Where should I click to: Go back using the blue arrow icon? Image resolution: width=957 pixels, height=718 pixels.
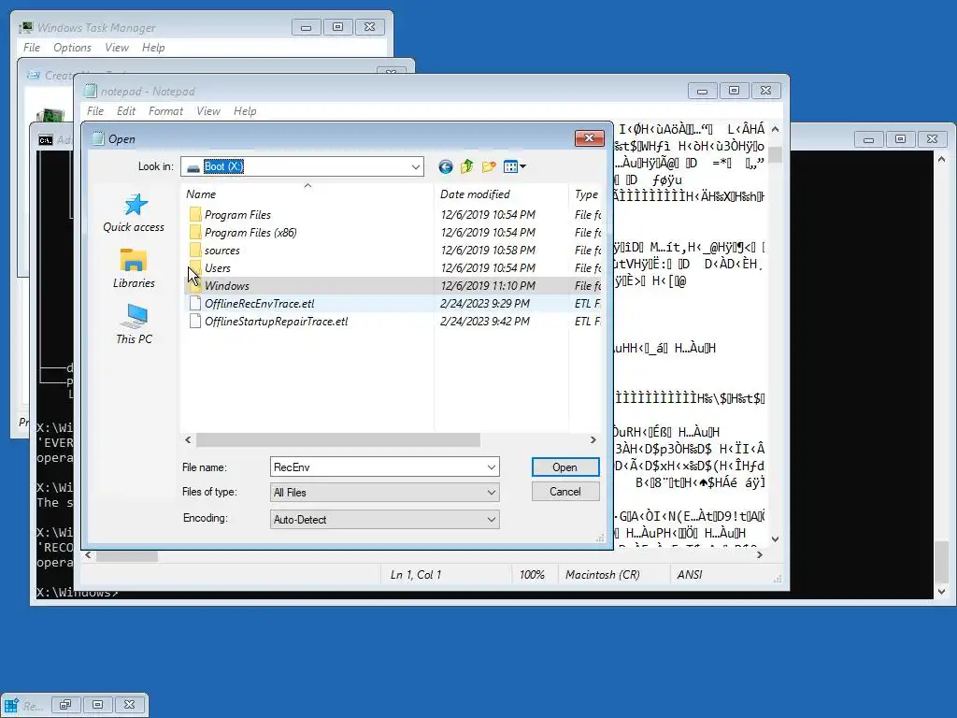point(446,166)
